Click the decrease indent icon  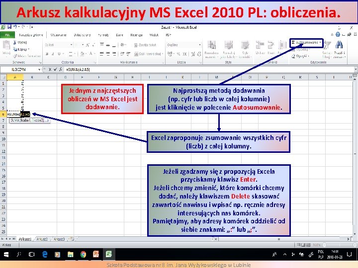click(122, 54)
